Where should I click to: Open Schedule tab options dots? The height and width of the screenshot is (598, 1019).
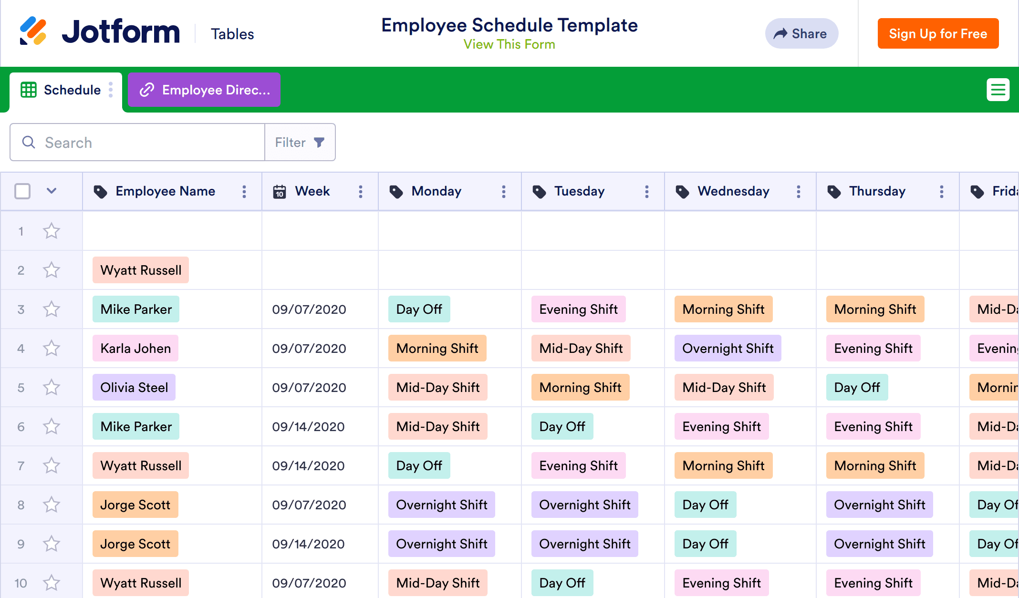(111, 90)
